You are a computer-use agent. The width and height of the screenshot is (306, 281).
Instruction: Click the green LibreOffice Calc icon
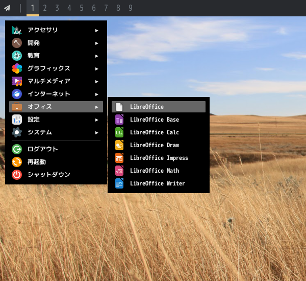[119, 132]
